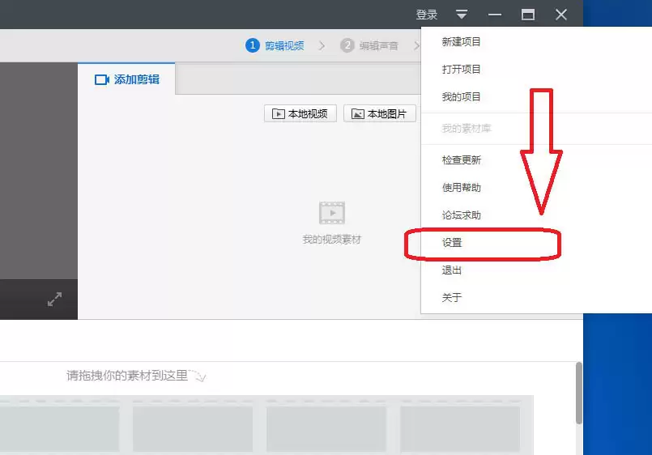Choose 打开项目 menu entry
This screenshot has width=652, height=455.
[461, 69]
